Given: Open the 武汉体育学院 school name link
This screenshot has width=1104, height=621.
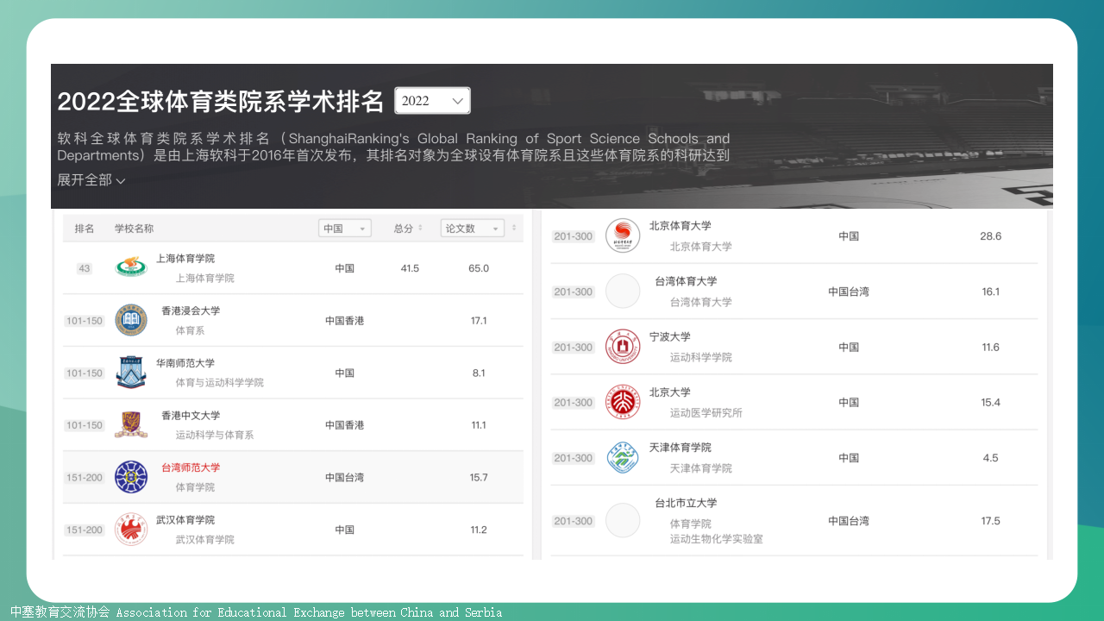Looking at the screenshot, I should point(185,520).
